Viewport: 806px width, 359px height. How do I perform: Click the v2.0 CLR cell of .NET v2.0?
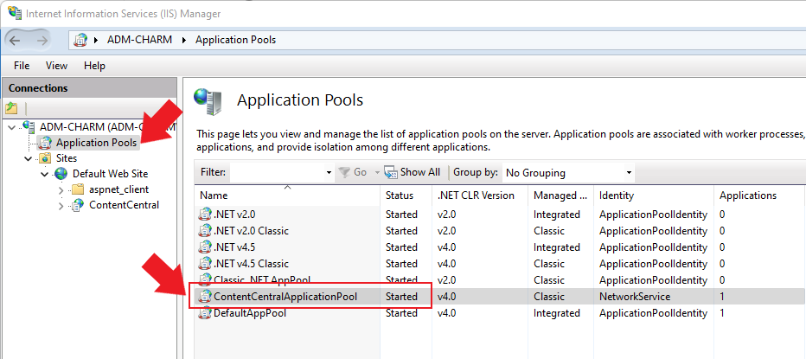coord(446,215)
